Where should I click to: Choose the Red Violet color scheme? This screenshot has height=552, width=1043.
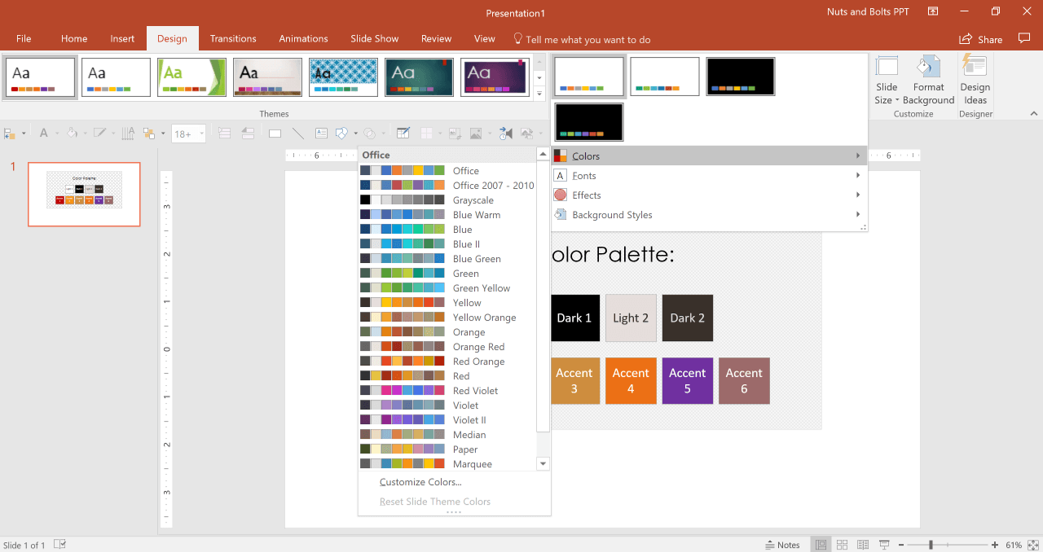(447, 390)
